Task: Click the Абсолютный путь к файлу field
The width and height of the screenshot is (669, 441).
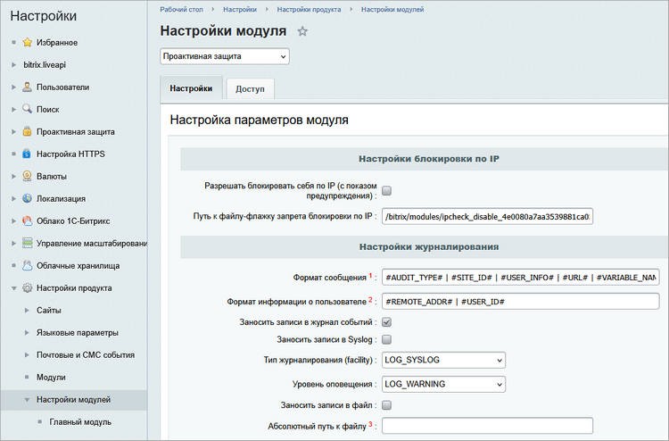Action: coord(487,426)
